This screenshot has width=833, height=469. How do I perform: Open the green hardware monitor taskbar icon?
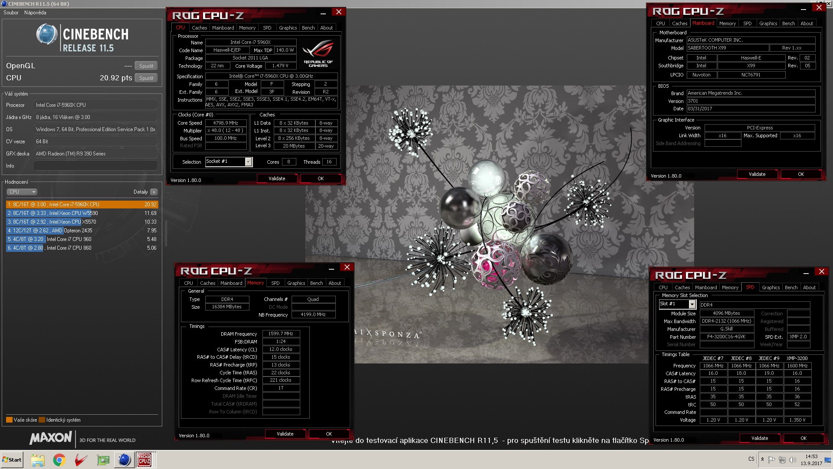[103, 460]
